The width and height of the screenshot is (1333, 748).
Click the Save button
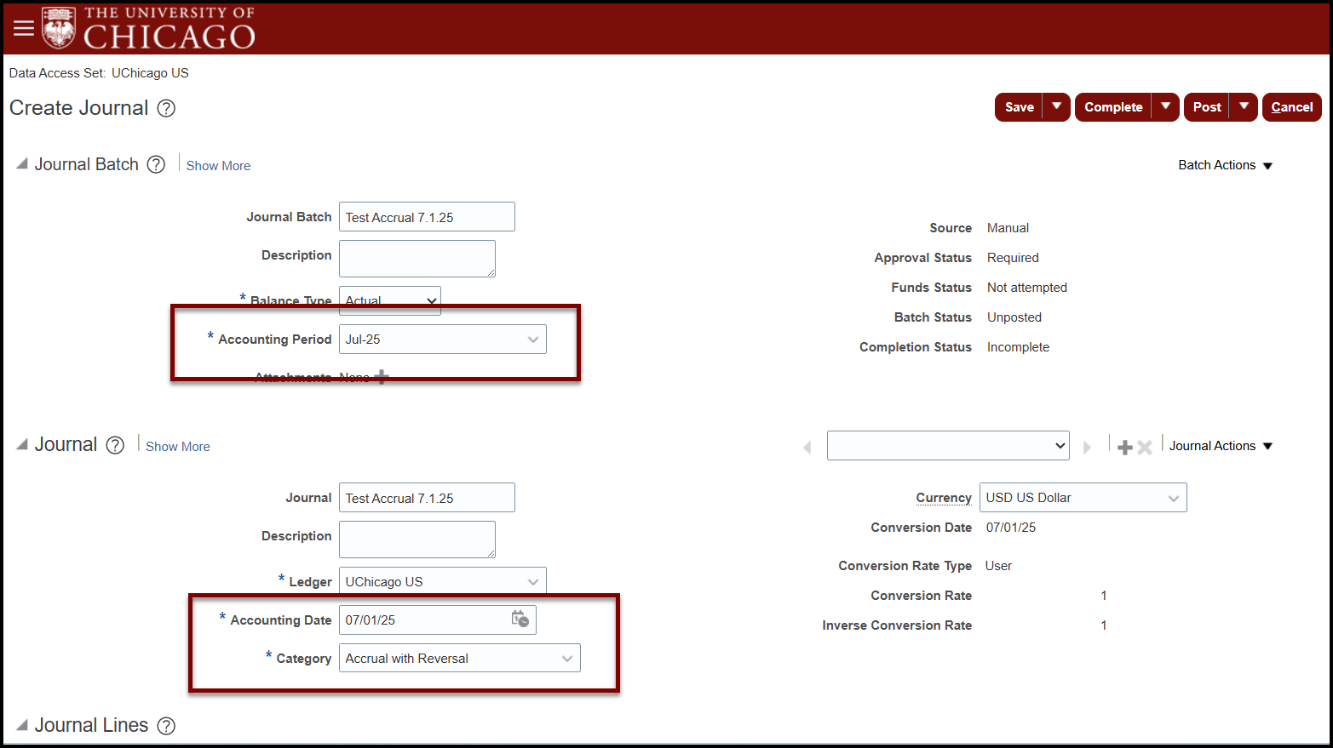(1020, 107)
